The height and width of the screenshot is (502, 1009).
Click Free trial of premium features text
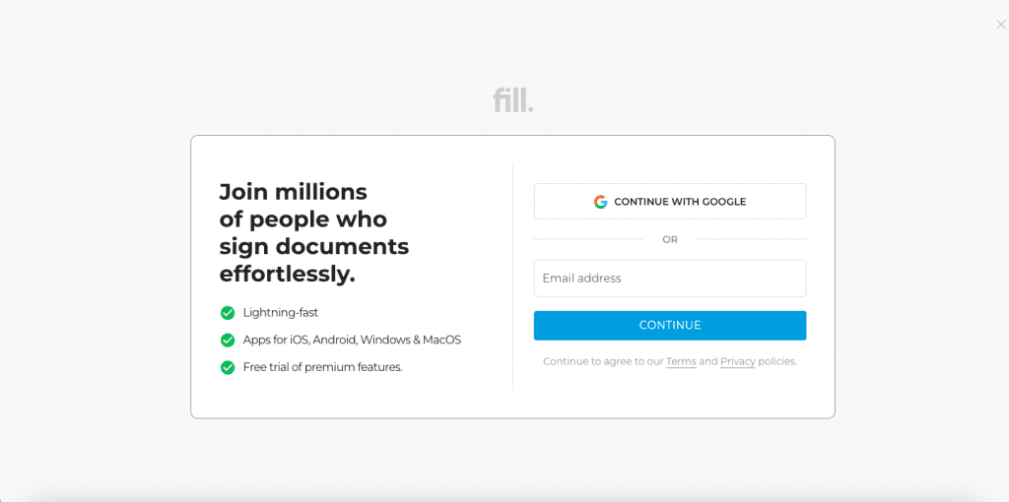point(322,368)
